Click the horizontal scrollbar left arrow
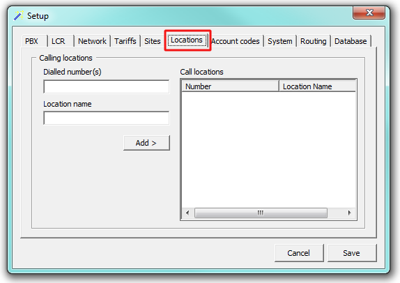Image resolution: width=400 pixels, height=283 pixels. point(187,213)
